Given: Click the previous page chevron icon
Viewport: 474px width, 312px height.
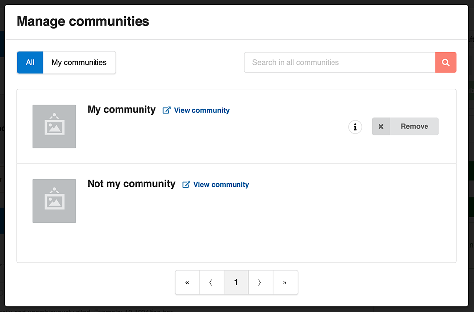Looking at the screenshot, I should click(x=211, y=282).
